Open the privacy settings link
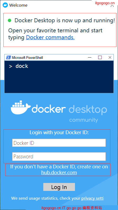The width and height of the screenshot is (118, 210). tap(92, 198)
